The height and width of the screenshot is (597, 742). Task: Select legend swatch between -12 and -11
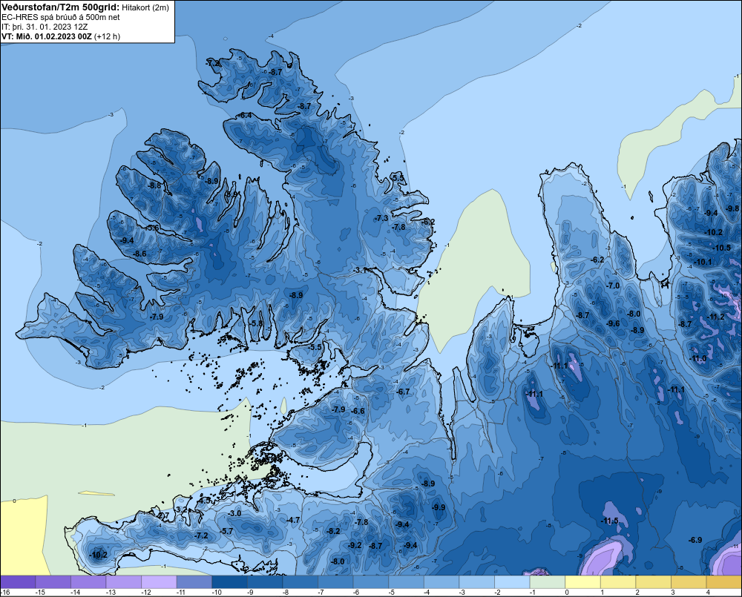coord(159,581)
